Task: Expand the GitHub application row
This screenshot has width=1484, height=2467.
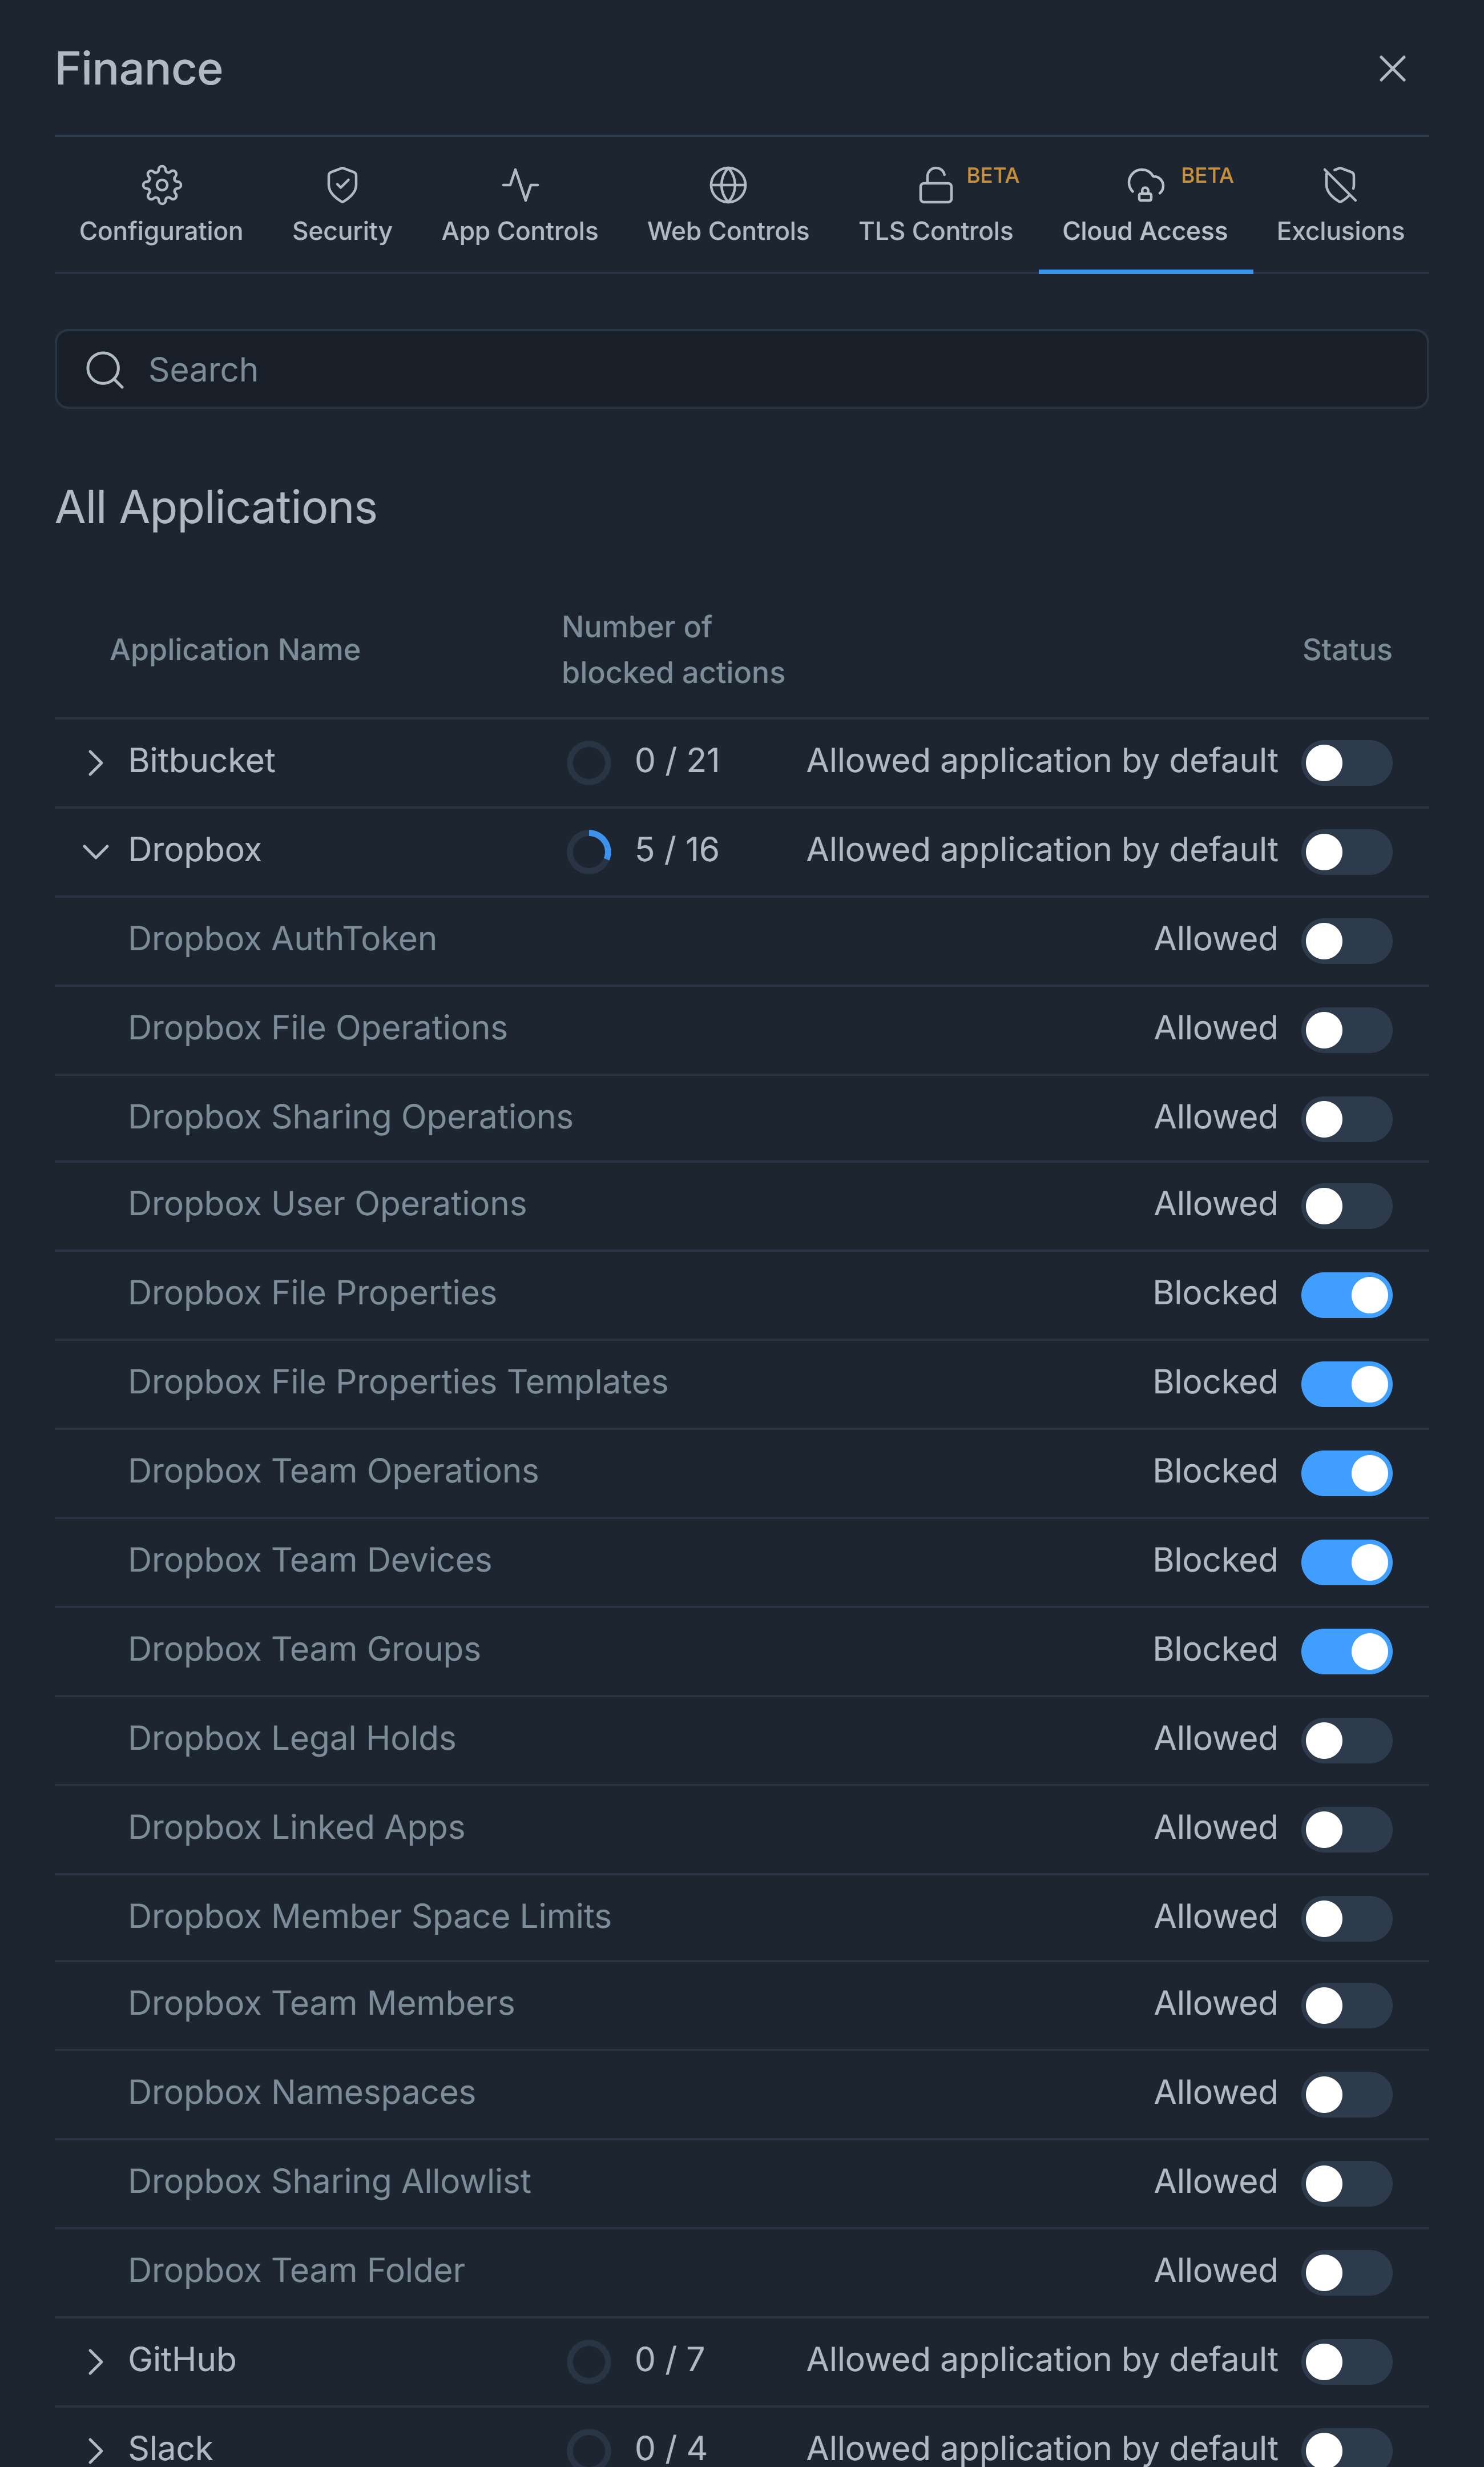Action: pyautogui.click(x=95, y=2361)
